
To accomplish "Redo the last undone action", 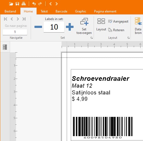I will point(40,4).
